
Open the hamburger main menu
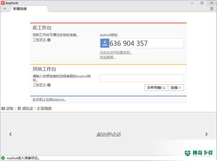[212, 8]
